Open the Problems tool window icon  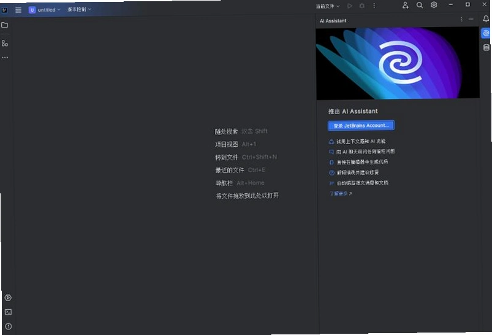8,326
